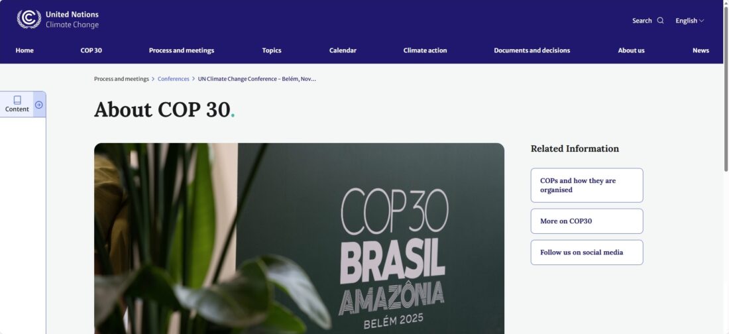The width and height of the screenshot is (729, 334).
Task: Click the search magnifier icon
Action: [x=660, y=21]
